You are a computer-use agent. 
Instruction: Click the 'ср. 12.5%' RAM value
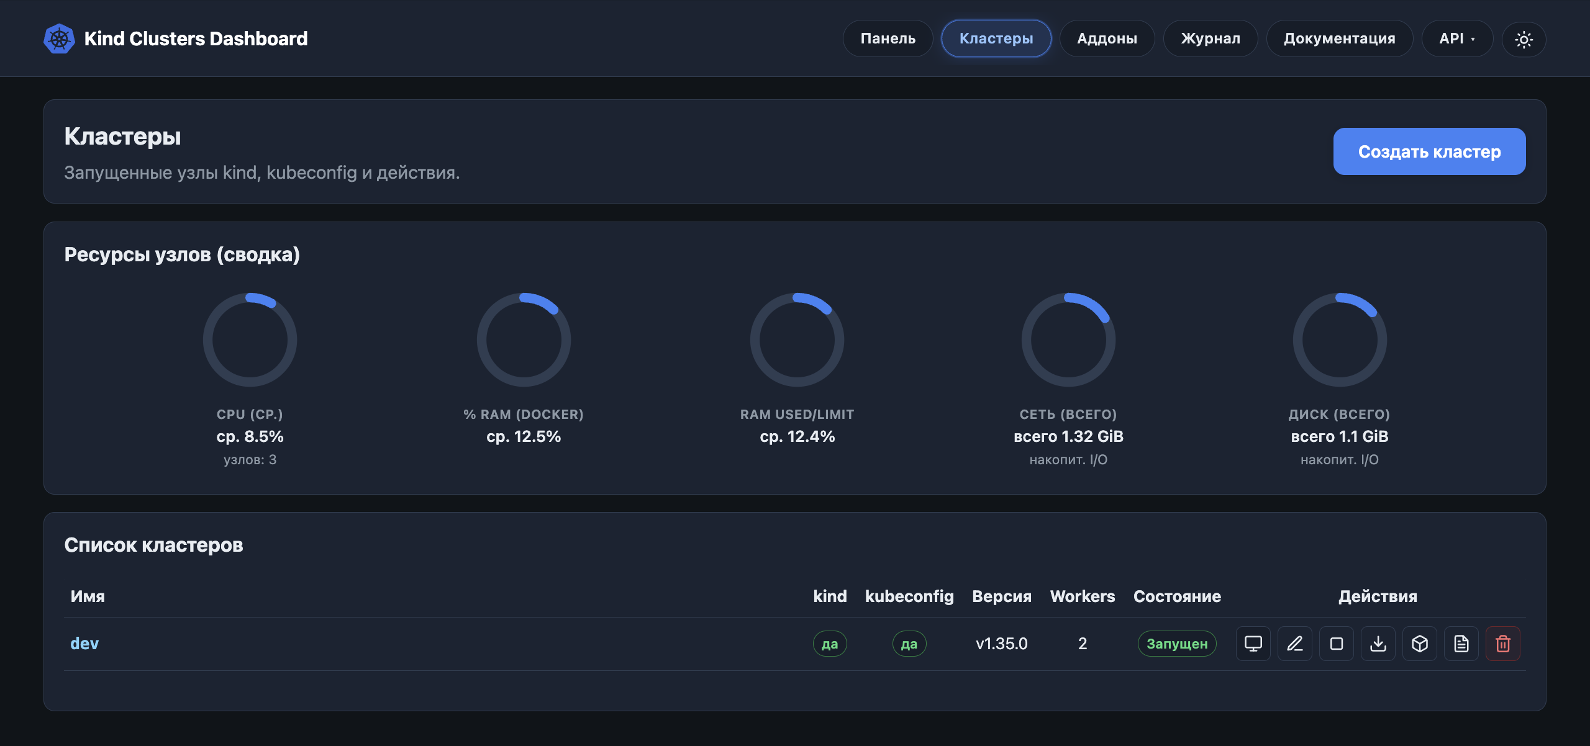coord(524,436)
